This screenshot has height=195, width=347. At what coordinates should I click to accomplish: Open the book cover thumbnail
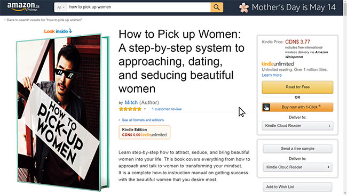pyautogui.click(x=63, y=112)
